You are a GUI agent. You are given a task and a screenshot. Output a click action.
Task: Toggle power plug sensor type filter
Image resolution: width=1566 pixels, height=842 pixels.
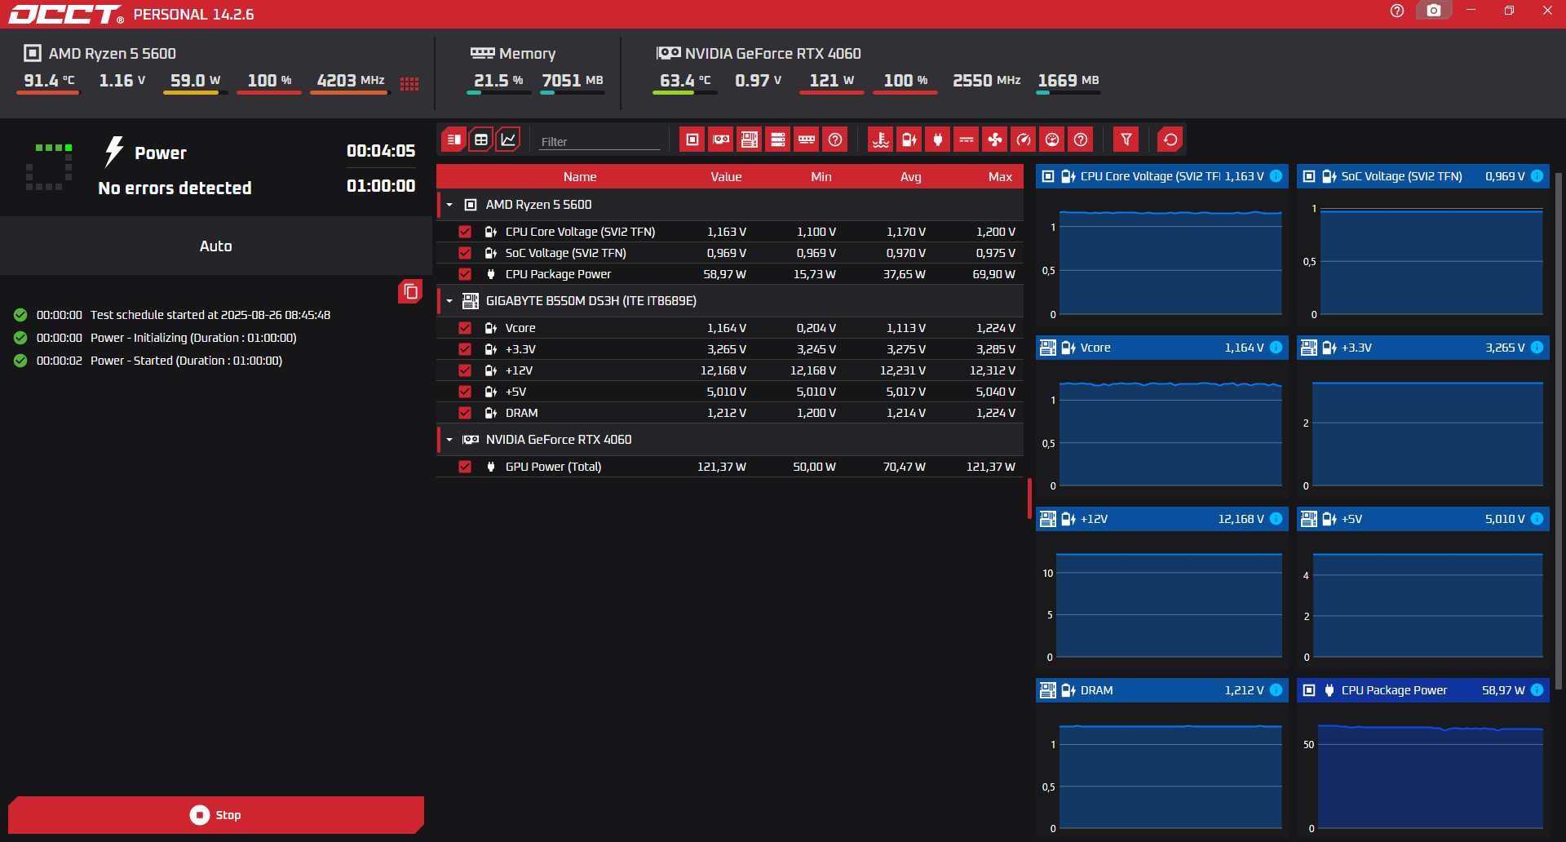[938, 140]
